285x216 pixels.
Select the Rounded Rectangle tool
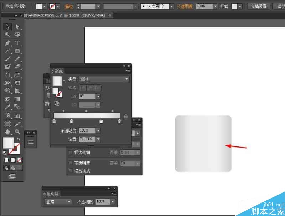pos(17,51)
